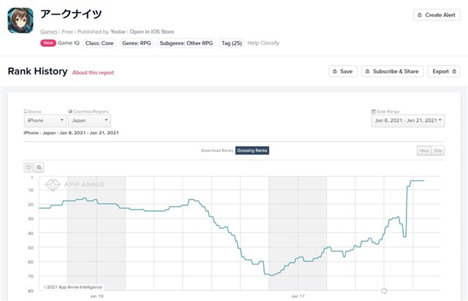This screenshot has height=301, width=468.
Task: Select the Subgenre: Other RPG tag
Action: coord(186,43)
